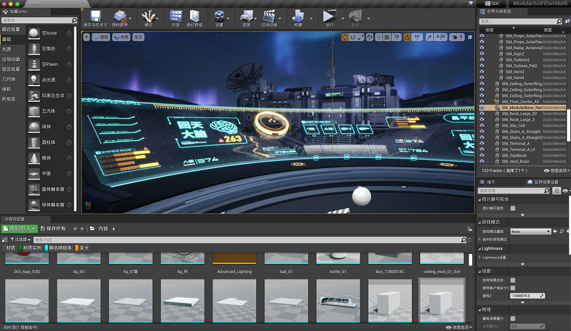
Task: Open 源码管理 source control icon
Action: 120,16
